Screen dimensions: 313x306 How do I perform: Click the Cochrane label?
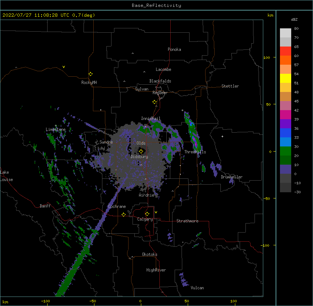[x=117, y=206]
